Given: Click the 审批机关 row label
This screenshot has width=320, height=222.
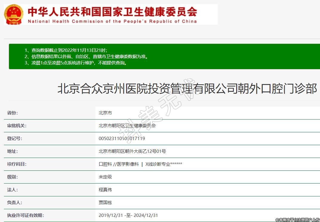Looking at the screenshot, I should 17,126.
